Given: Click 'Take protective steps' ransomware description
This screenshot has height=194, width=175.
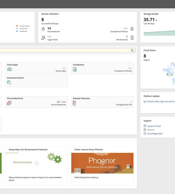Looking at the screenshot, I should pos(35,179).
